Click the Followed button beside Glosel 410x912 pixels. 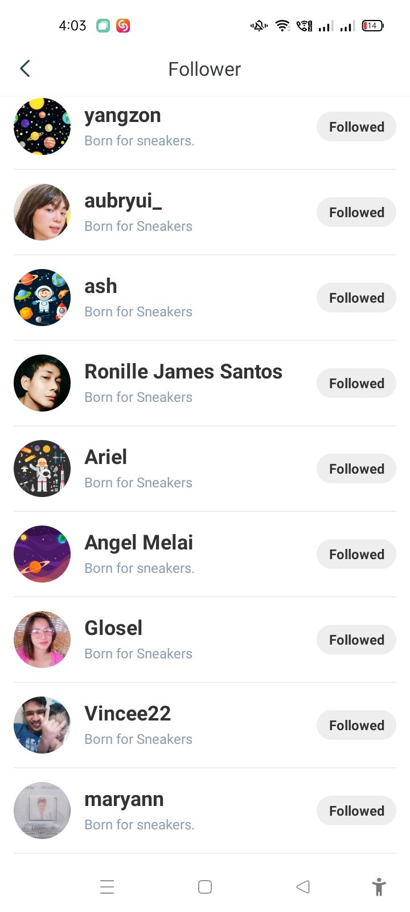point(356,640)
